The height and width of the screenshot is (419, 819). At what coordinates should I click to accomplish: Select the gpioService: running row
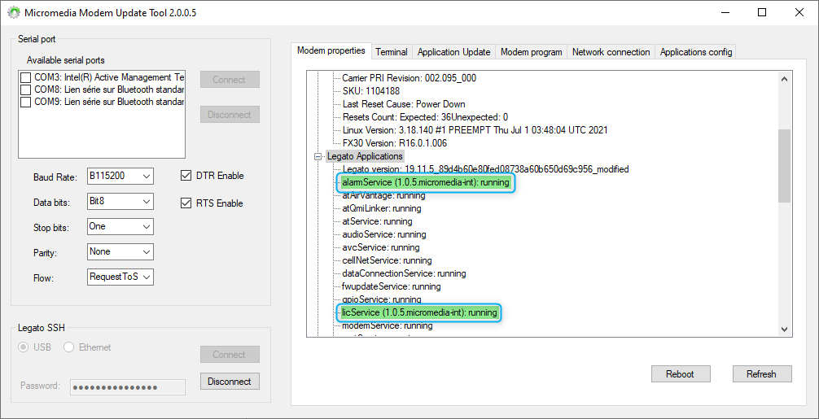(x=381, y=299)
